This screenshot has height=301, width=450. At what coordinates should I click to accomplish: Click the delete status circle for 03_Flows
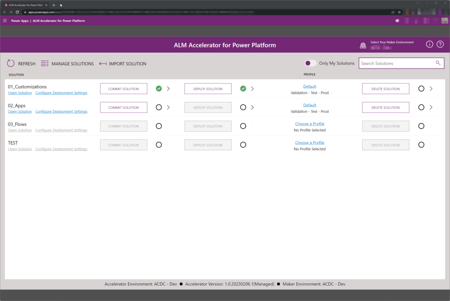[x=421, y=126]
